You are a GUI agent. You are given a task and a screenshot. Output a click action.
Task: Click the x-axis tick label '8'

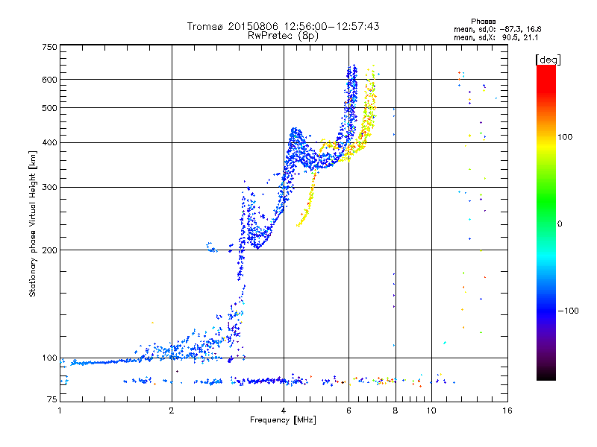click(396, 410)
